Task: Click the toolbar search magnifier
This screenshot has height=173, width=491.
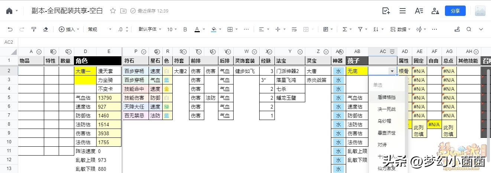Action: pos(469,29)
